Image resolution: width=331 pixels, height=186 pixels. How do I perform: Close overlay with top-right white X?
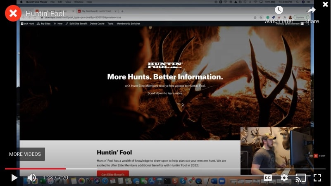click(325, 4)
